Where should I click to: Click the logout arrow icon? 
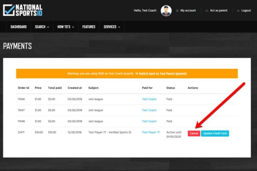[238, 11]
